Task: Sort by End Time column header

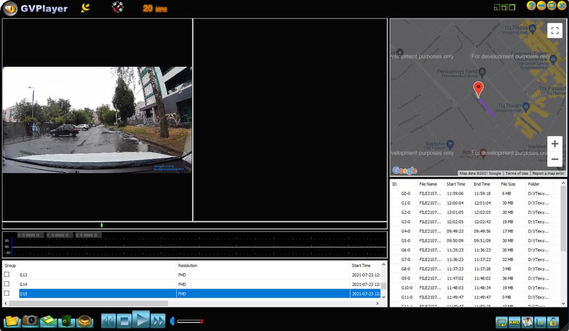Action: (x=482, y=184)
